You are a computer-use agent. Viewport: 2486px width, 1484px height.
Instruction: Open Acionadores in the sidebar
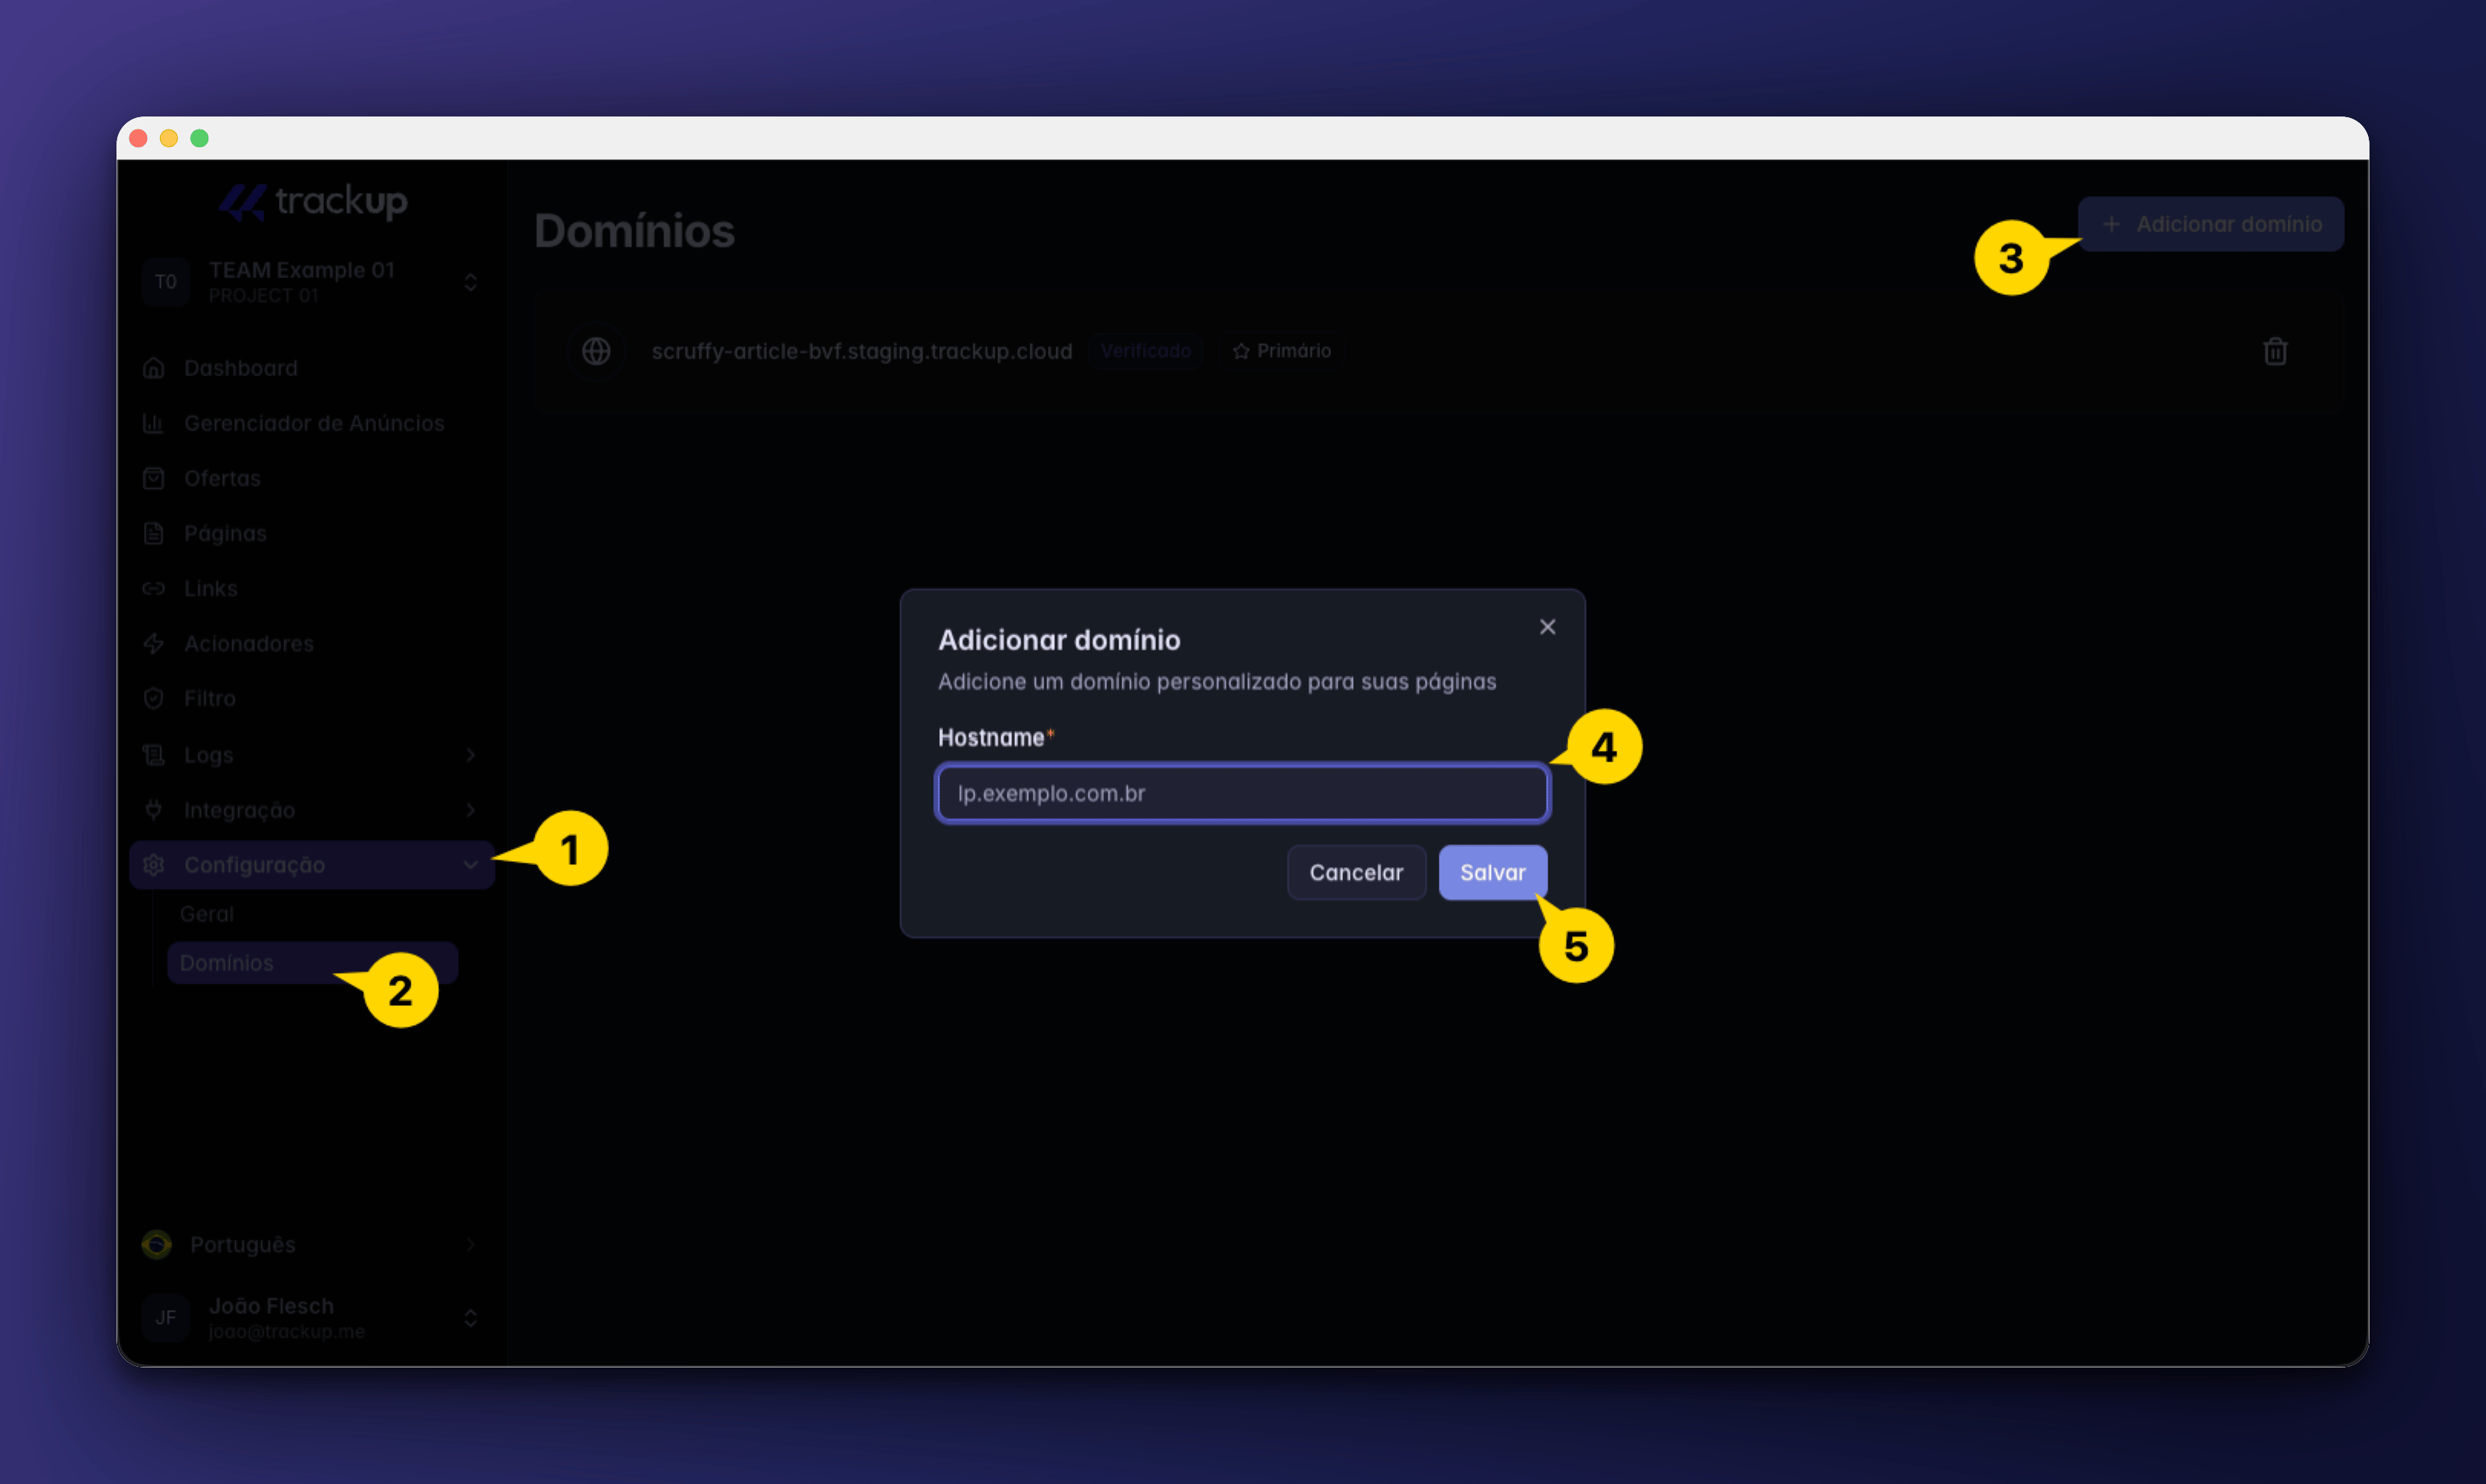point(311,643)
